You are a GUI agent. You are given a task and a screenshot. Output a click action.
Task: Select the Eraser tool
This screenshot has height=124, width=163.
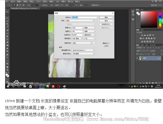coord(7,42)
